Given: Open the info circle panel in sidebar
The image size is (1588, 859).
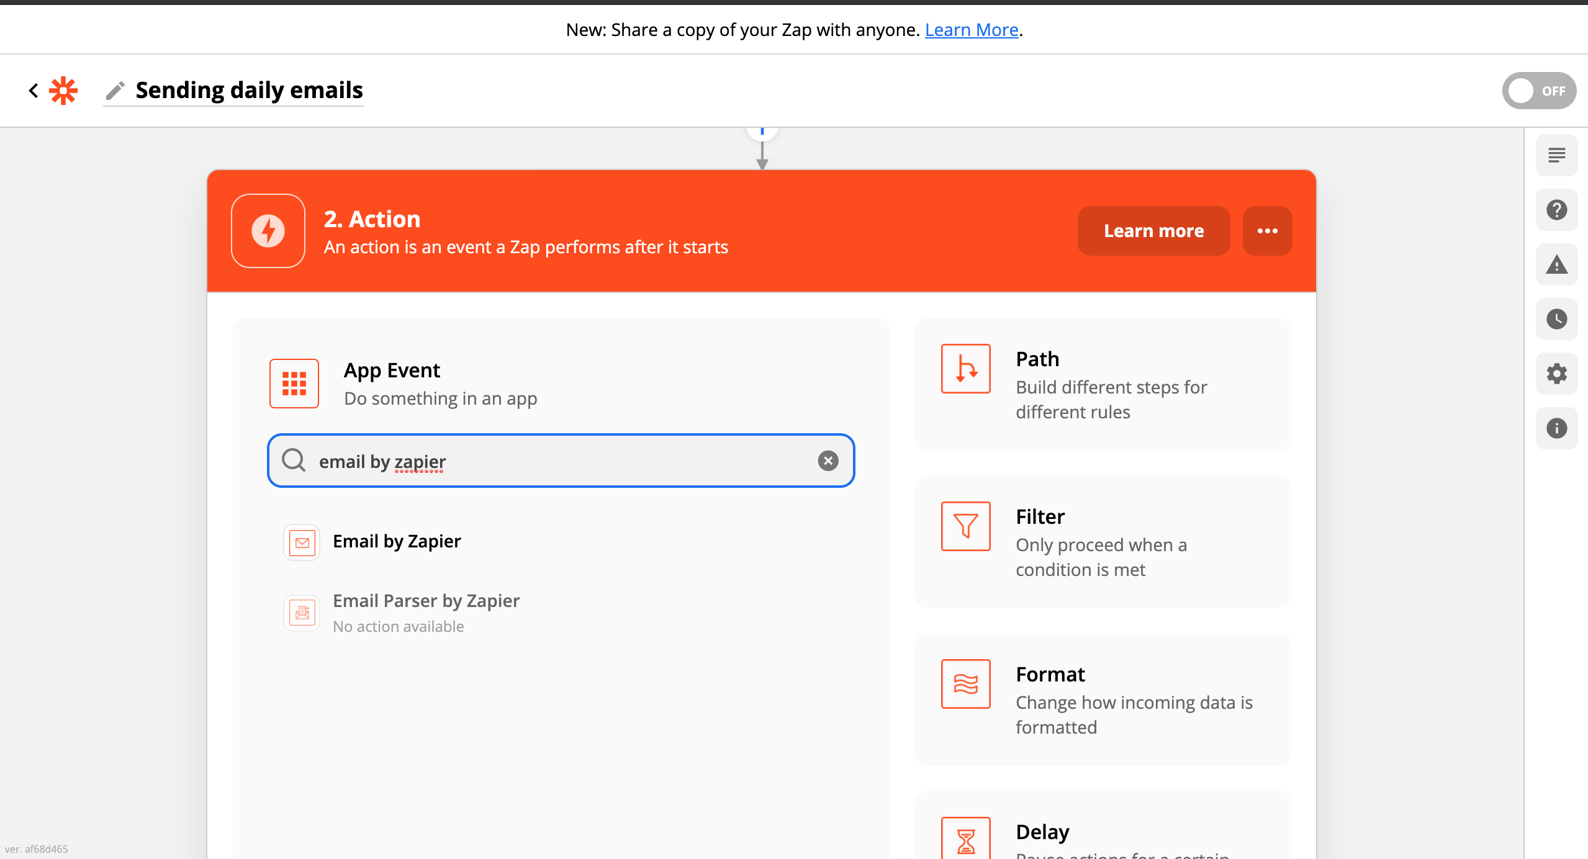Looking at the screenshot, I should 1556,428.
